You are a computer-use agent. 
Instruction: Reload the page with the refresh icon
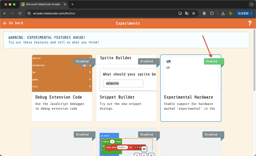pos(20,13)
